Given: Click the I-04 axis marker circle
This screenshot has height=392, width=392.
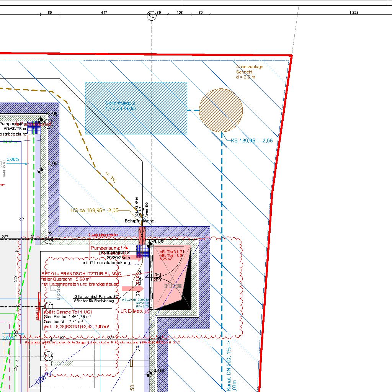Looking at the screenshot, I should [x=49, y=356].
